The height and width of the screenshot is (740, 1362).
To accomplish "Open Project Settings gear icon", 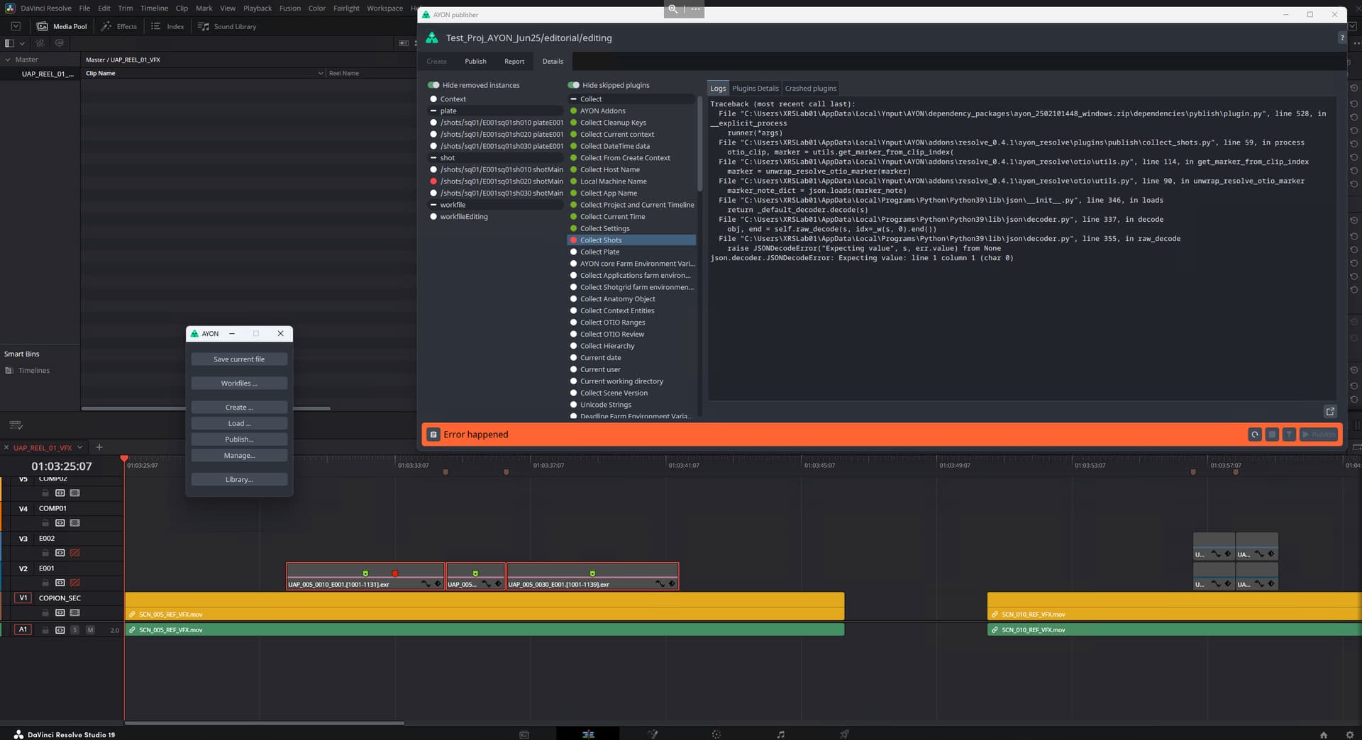I will [1349, 734].
